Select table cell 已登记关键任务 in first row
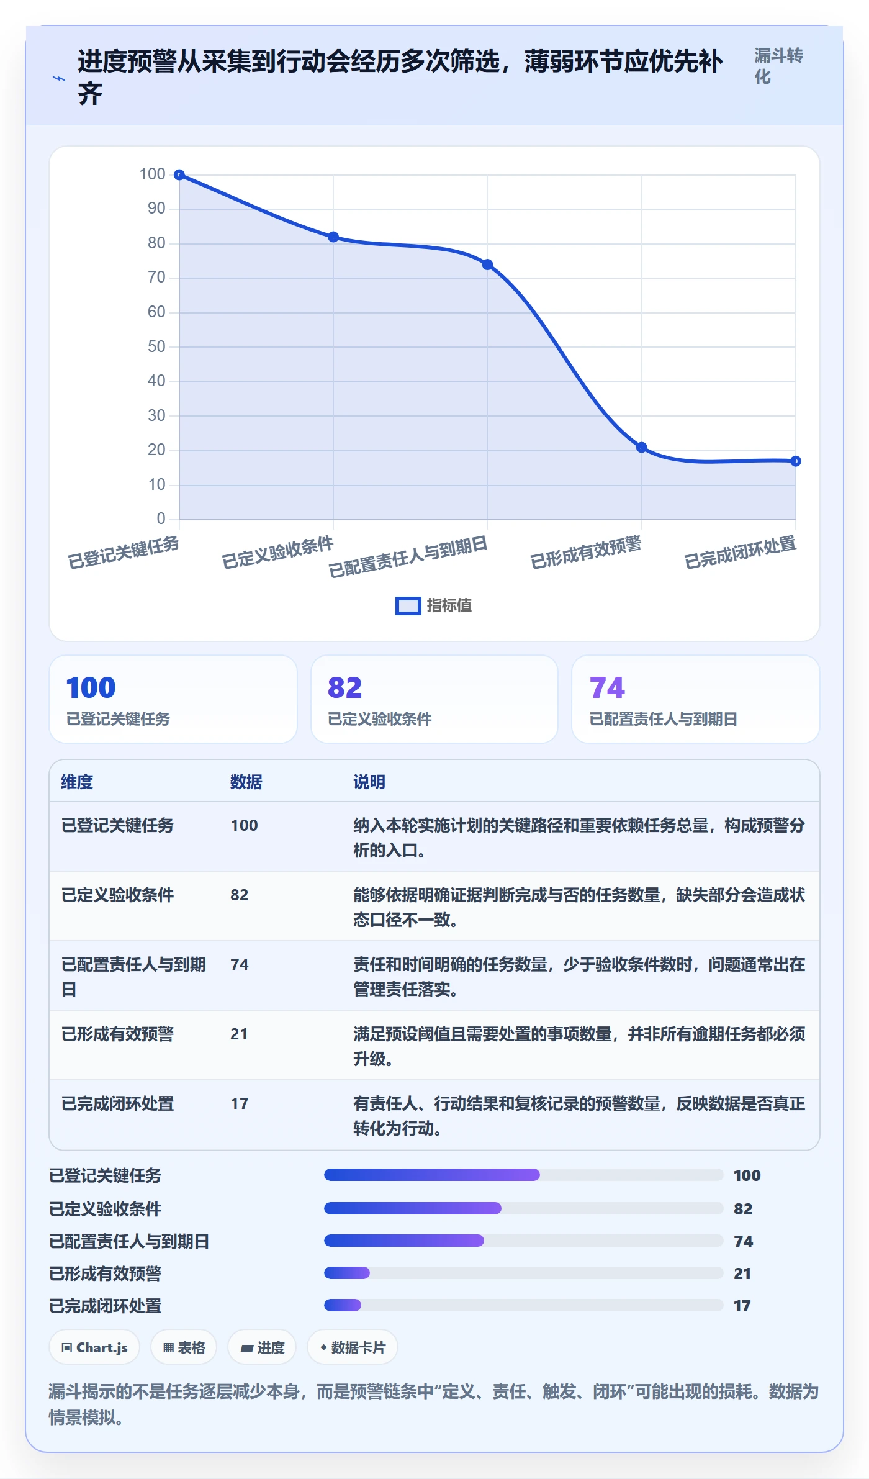The width and height of the screenshot is (869, 1479). pos(117,825)
